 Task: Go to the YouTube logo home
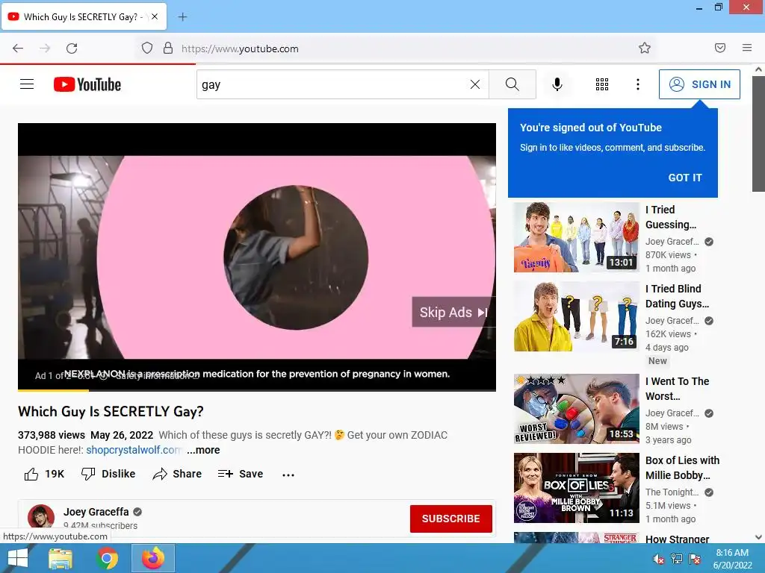tap(87, 84)
